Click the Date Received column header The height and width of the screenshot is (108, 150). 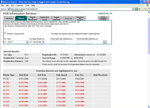tap(100, 75)
